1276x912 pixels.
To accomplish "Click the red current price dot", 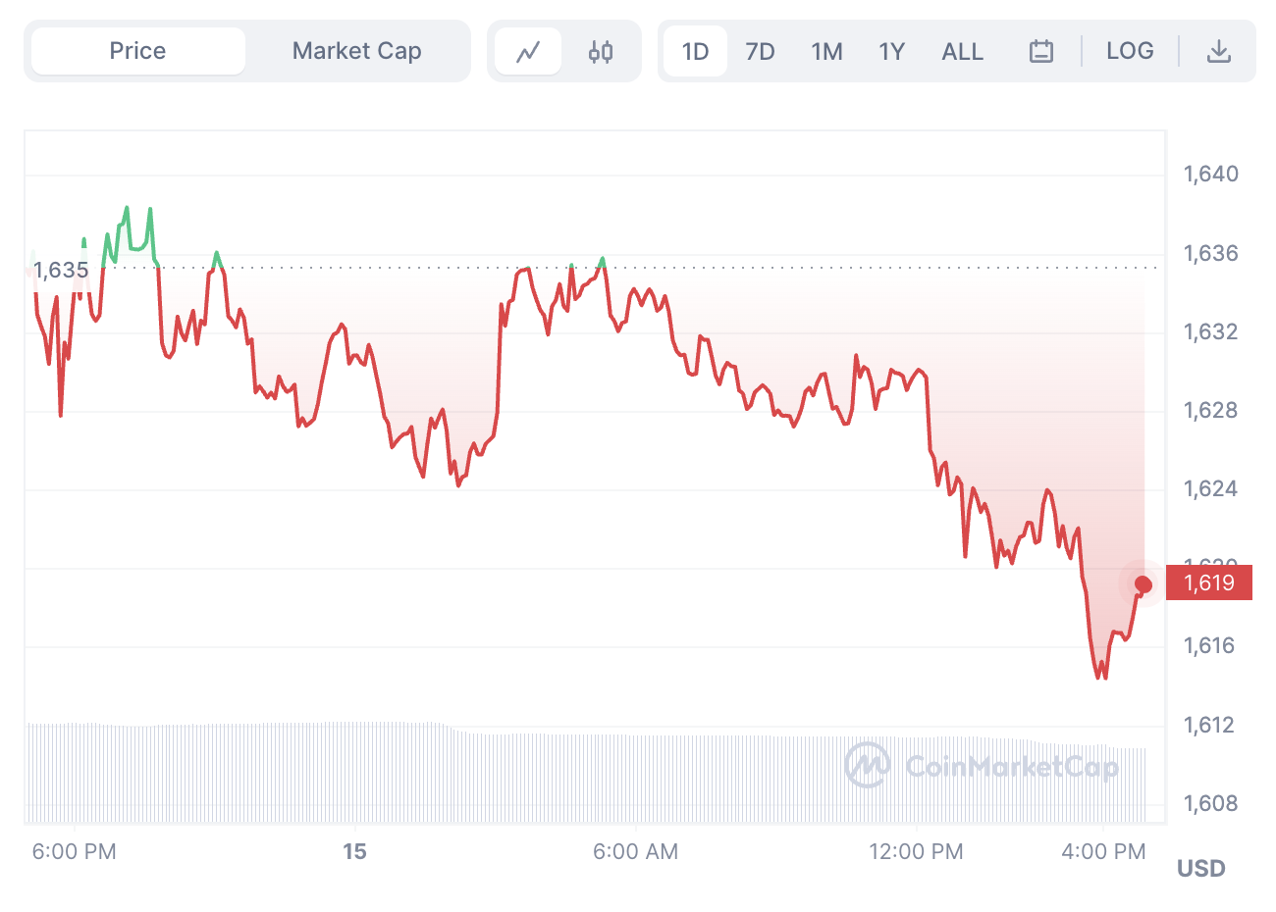I will [x=1143, y=584].
